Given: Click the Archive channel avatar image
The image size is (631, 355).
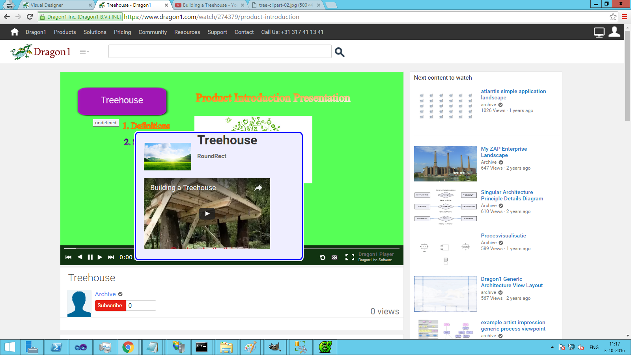Looking at the screenshot, I should click(79, 304).
